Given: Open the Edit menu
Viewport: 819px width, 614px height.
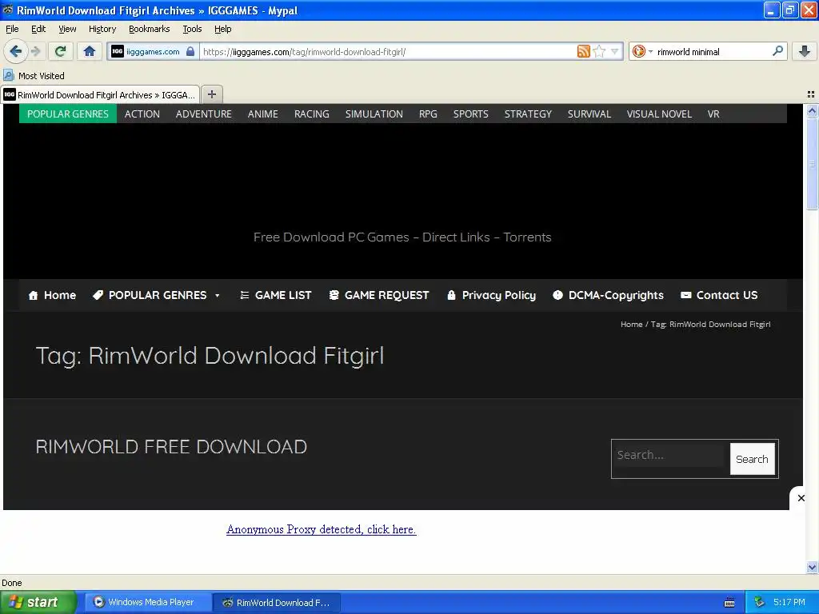Looking at the screenshot, I should 38,29.
